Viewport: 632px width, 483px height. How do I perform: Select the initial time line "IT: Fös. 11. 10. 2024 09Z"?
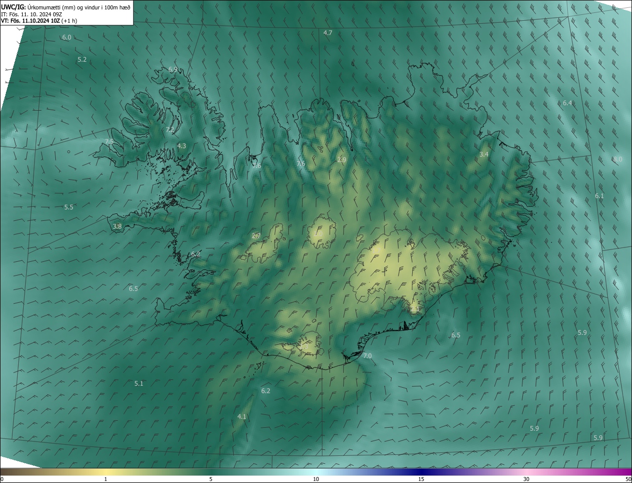point(32,14)
